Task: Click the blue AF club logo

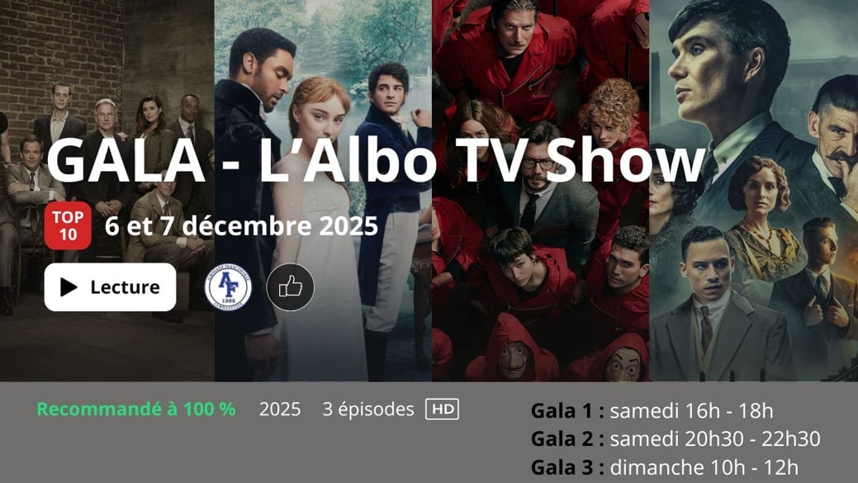Action: click(228, 287)
